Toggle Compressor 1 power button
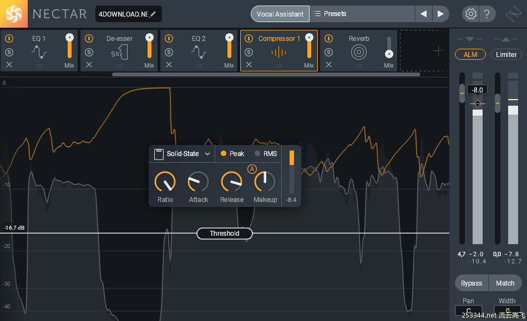The height and width of the screenshot is (321, 527). point(249,39)
